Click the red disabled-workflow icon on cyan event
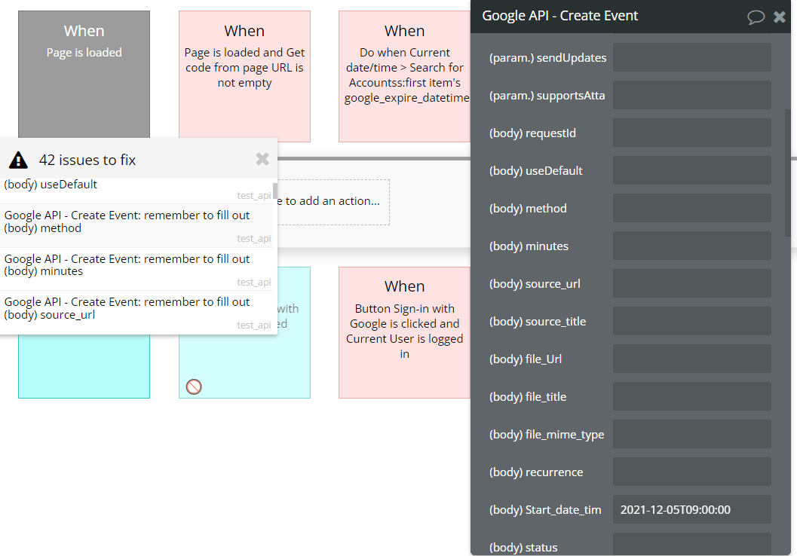 click(194, 387)
